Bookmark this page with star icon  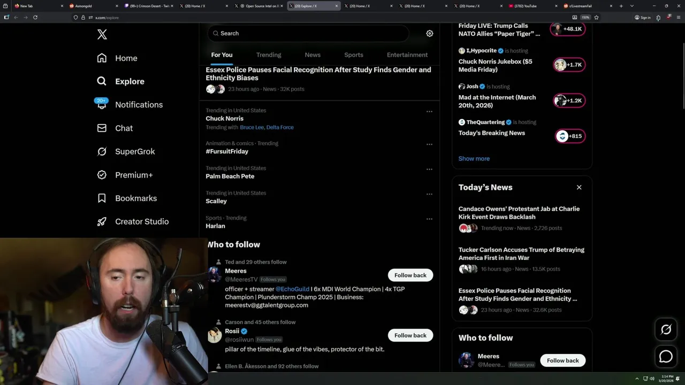596,17
